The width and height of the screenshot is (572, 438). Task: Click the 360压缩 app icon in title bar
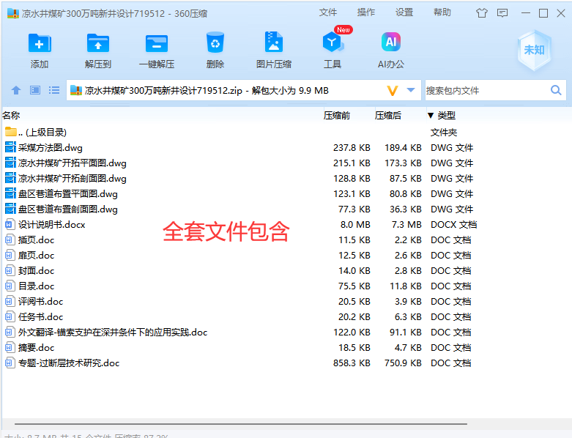(12, 13)
